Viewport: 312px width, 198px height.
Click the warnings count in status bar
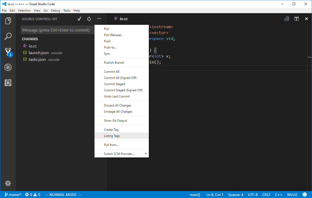[37, 195]
